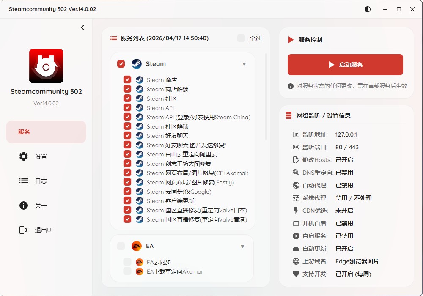This screenshot has height=296, width=423.
Task: Click the play-circle icon beside 自启服务
Action: click(296, 236)
